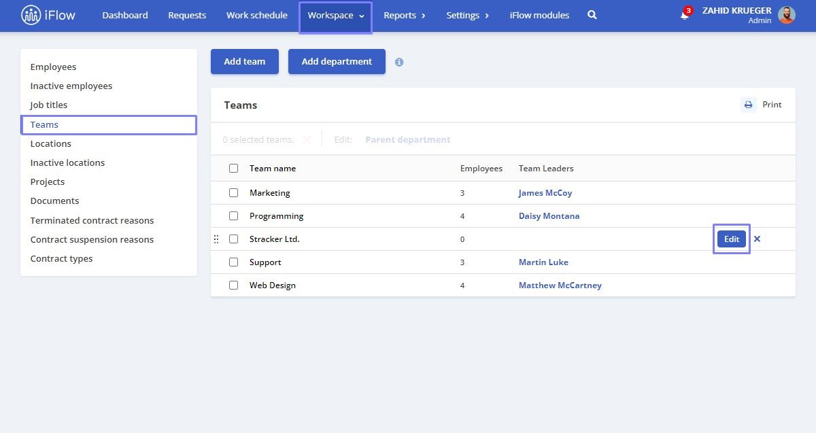The width and height of the screenshot is (816, 433).
Task: Click the info icon beside Add department
Action: pos(399,62)
